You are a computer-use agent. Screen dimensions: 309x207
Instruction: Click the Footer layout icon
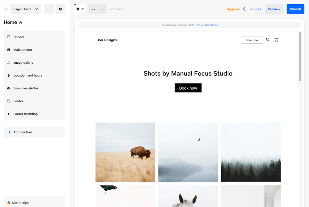pos(9,101)
